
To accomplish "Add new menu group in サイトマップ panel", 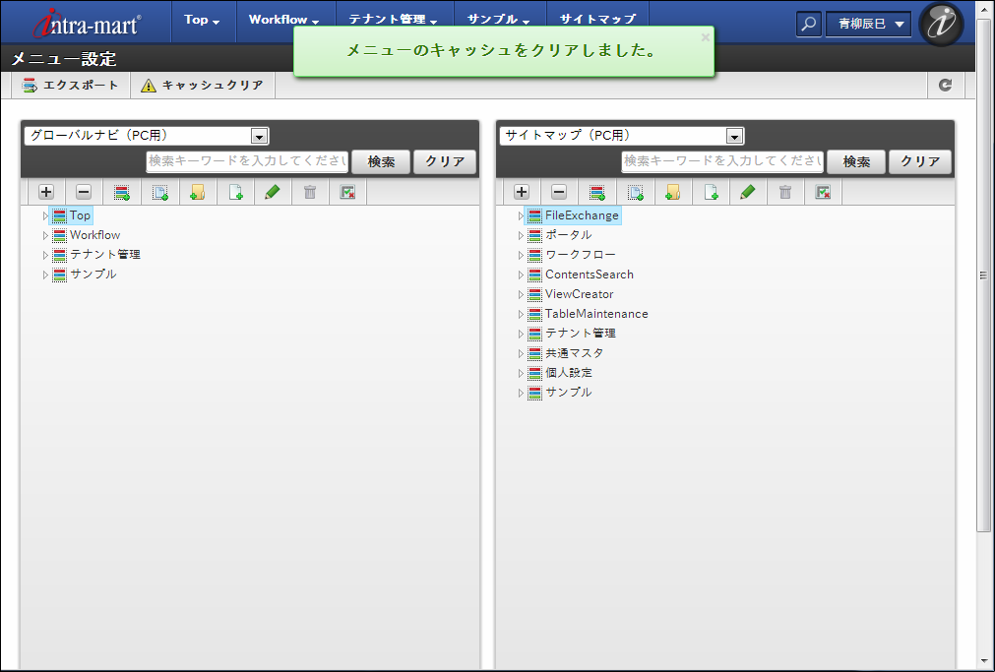I will tap(597, 192).
